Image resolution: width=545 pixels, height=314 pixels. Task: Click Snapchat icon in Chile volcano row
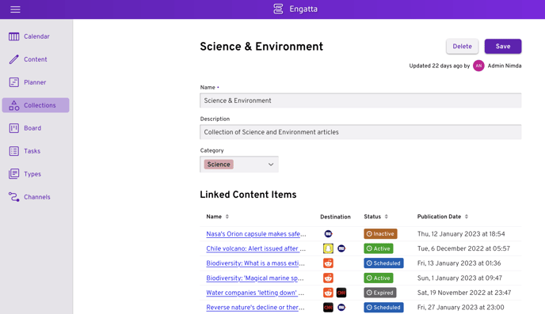click(328, 248)
